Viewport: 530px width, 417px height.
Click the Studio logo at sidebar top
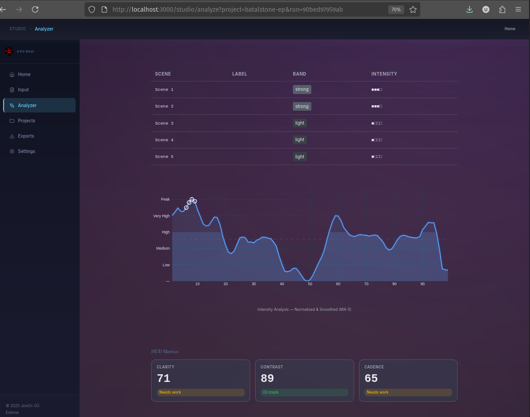pyautogui.click(x=9, y=51)
